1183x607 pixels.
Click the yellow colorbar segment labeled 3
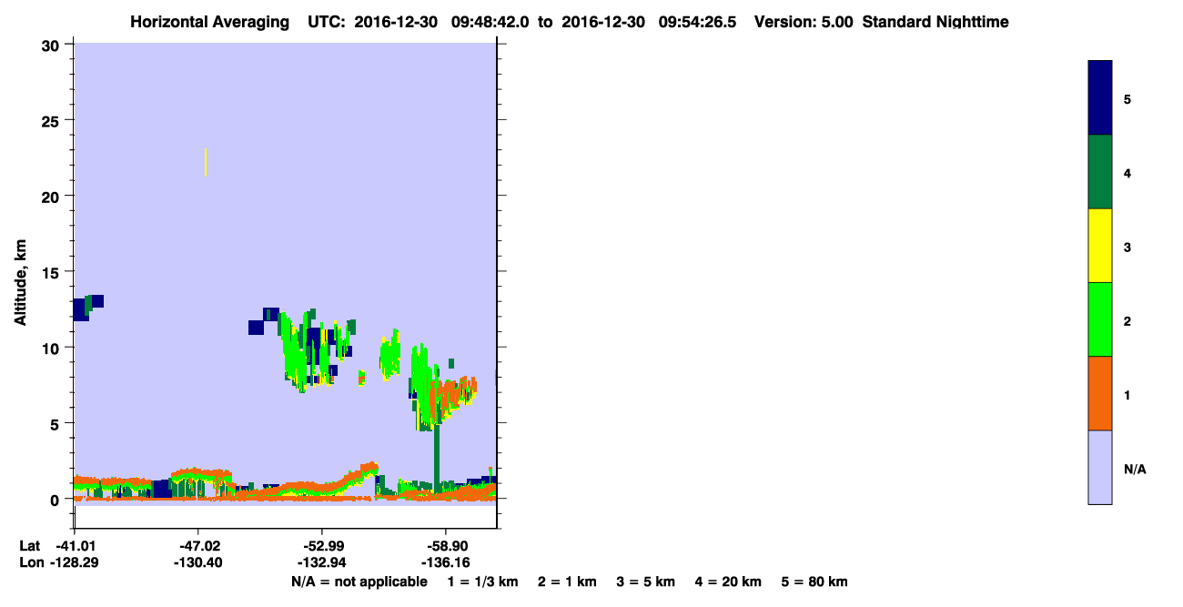point(1100,246)
